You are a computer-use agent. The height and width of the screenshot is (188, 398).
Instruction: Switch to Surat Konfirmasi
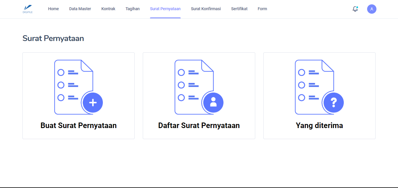click(206, 9)
